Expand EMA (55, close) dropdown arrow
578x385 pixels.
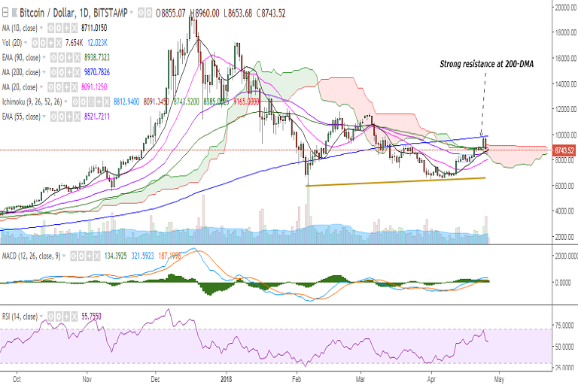tap(44, 117)
